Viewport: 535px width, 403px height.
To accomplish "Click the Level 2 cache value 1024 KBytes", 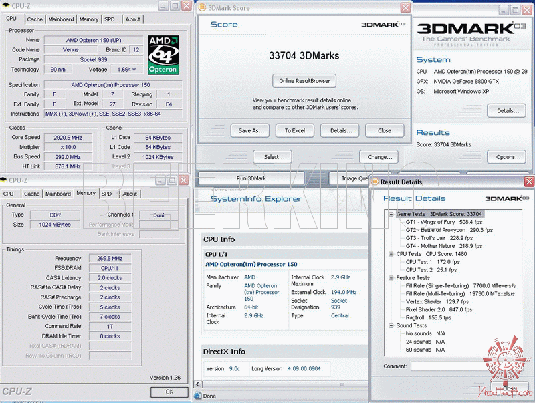I will [x=158, y=157].
